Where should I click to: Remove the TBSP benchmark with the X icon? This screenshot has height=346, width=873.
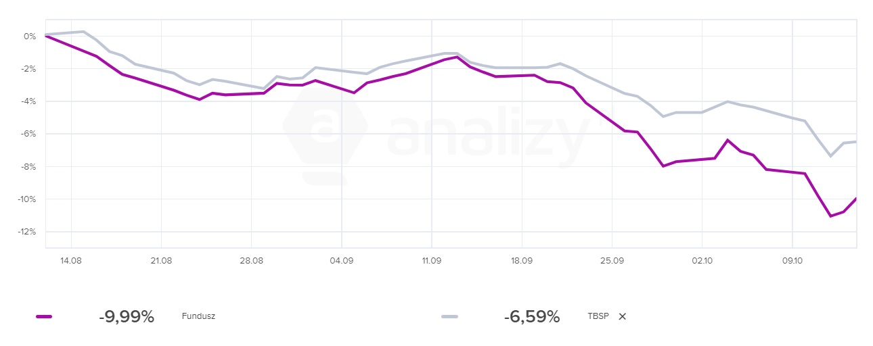623,316
